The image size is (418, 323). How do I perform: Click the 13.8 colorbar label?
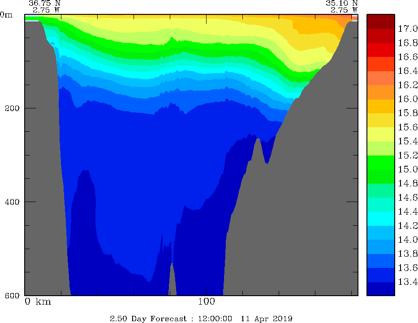(x=408, y=254)
